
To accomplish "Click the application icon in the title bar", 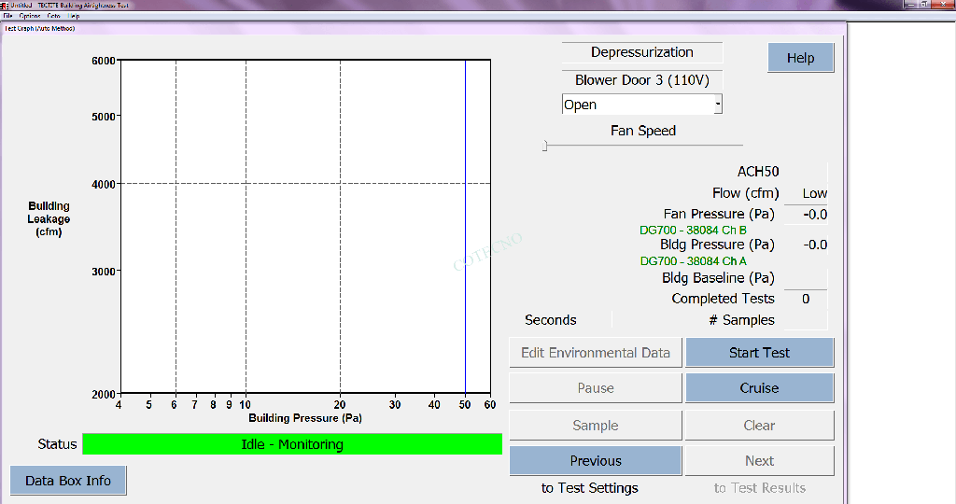I will click(x=5, y=5).
